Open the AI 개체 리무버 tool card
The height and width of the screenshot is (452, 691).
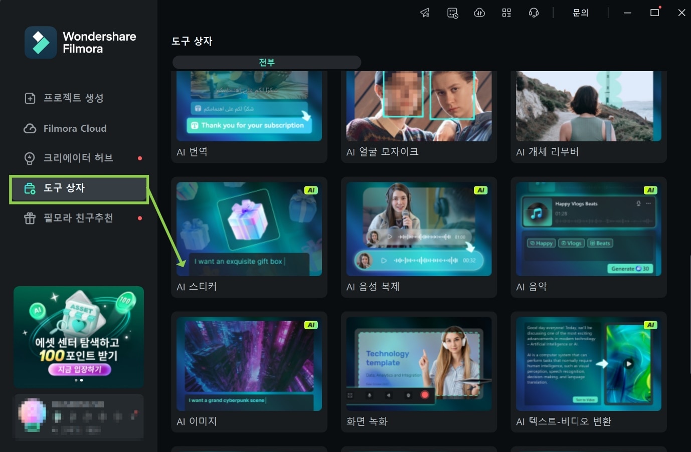click(x=589, y=116)
